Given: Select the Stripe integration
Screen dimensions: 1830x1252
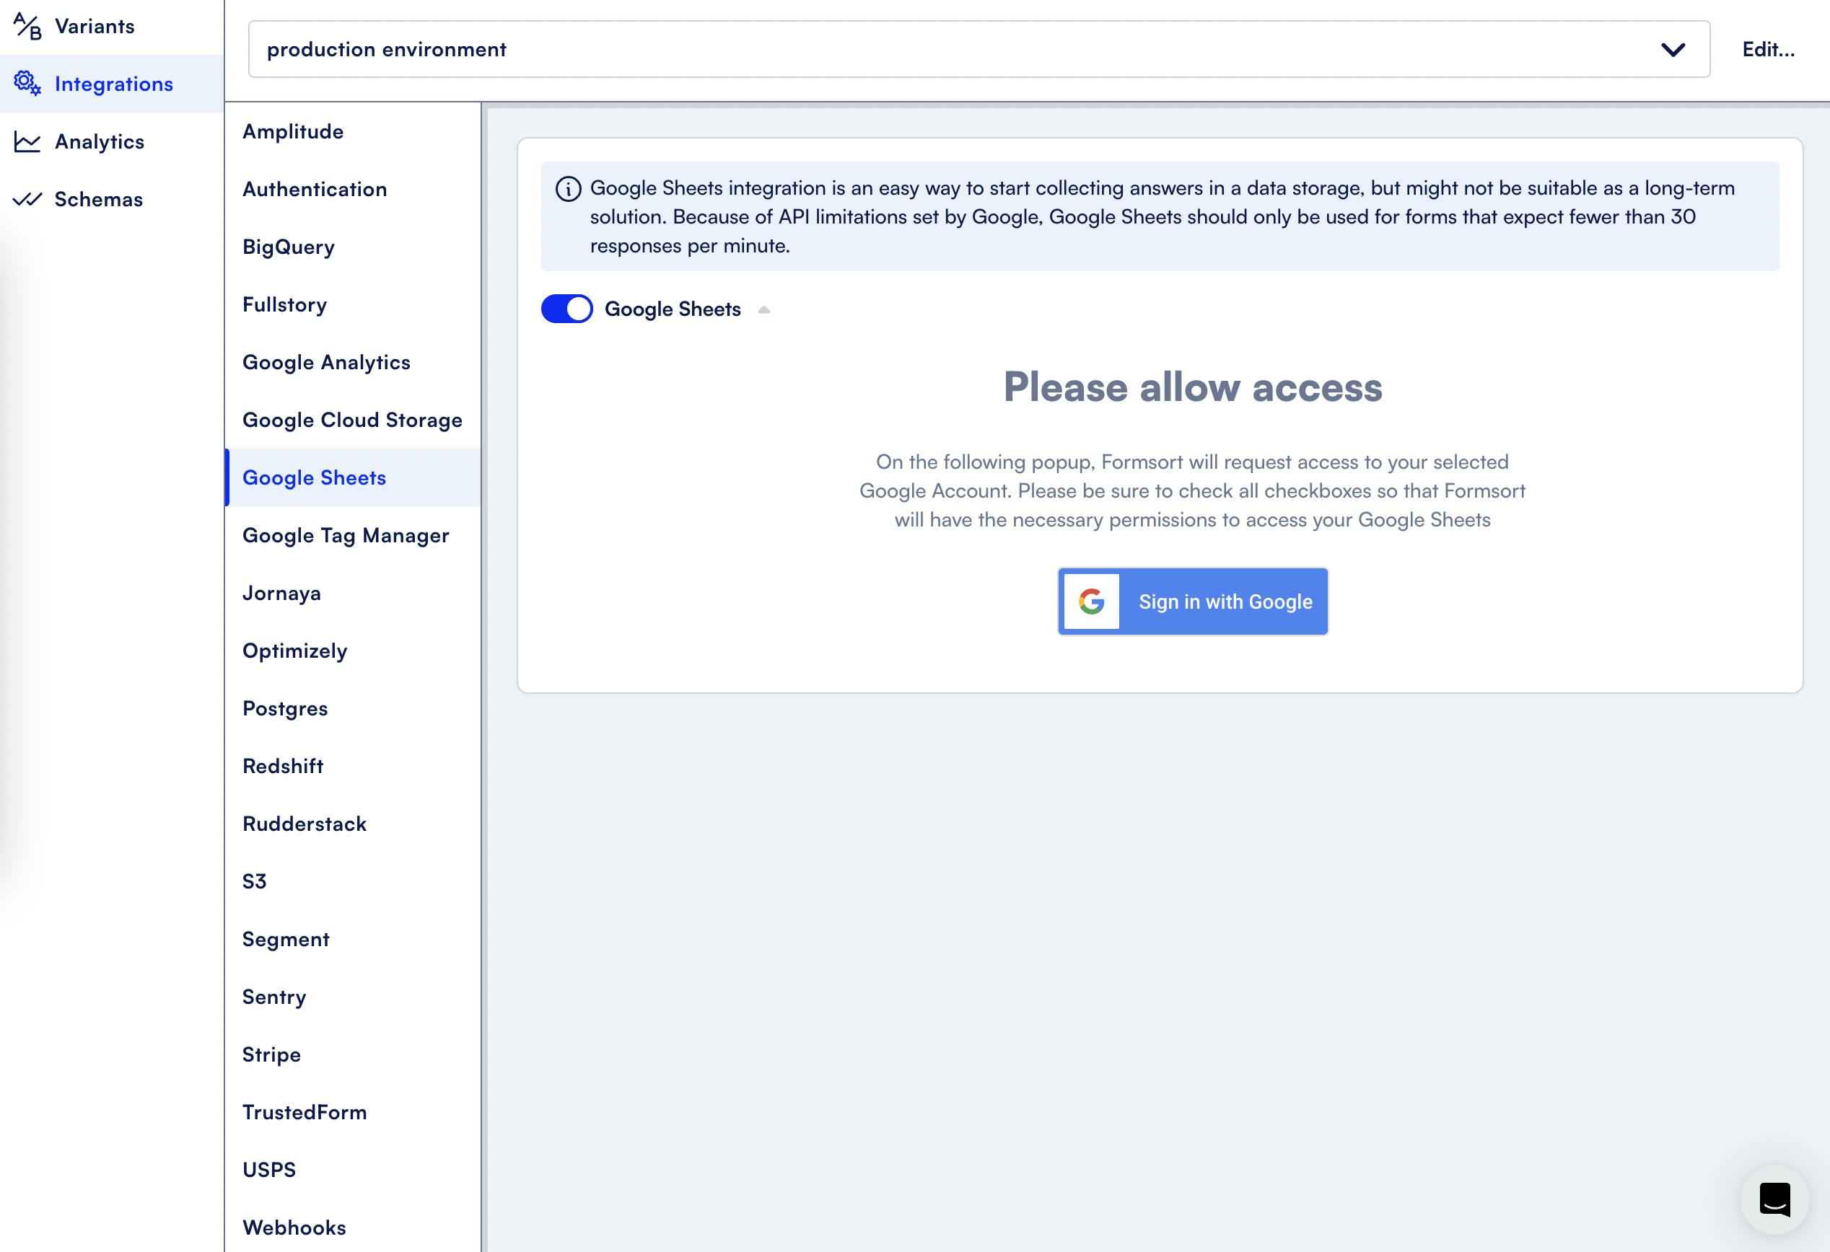Looking at the screenshot, I should point(353,1054).
